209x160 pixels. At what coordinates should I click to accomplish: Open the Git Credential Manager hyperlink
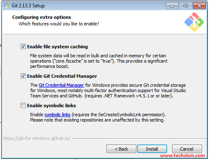61,85
